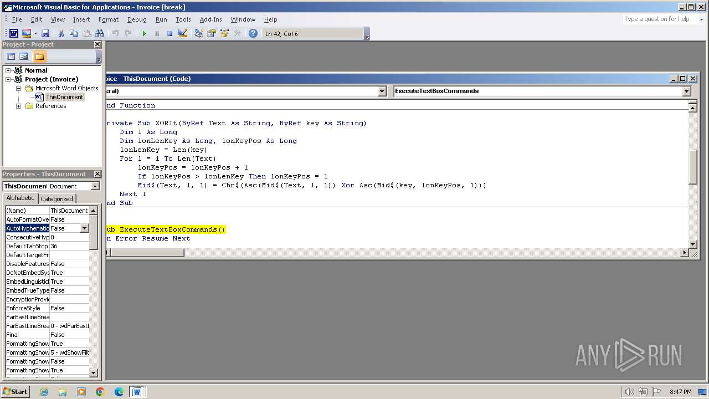This screenshot has height=399, width=709.
Task: Expand the References folder
Action: pos(18,106)
